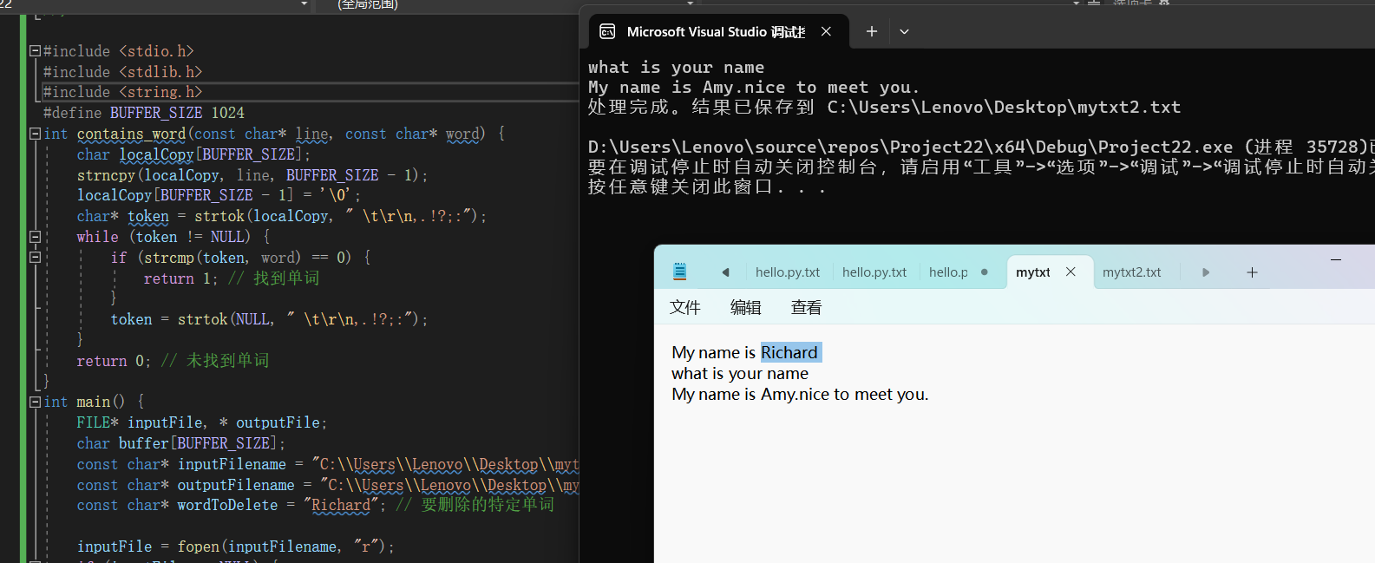Open a new terminal tab
1375x563 pixels.
click(x=872, y=31)
